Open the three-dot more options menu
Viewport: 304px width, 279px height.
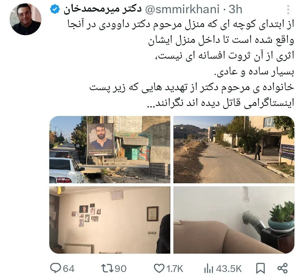pos(288,10)
